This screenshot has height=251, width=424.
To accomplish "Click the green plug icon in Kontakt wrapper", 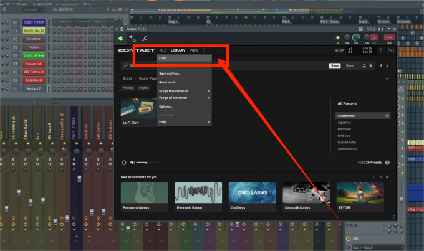I will (120, 39).
